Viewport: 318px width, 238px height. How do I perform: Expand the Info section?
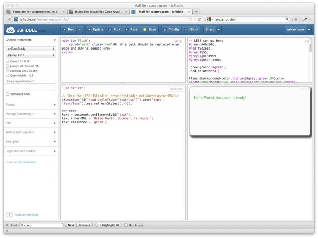tap(31, 123)
